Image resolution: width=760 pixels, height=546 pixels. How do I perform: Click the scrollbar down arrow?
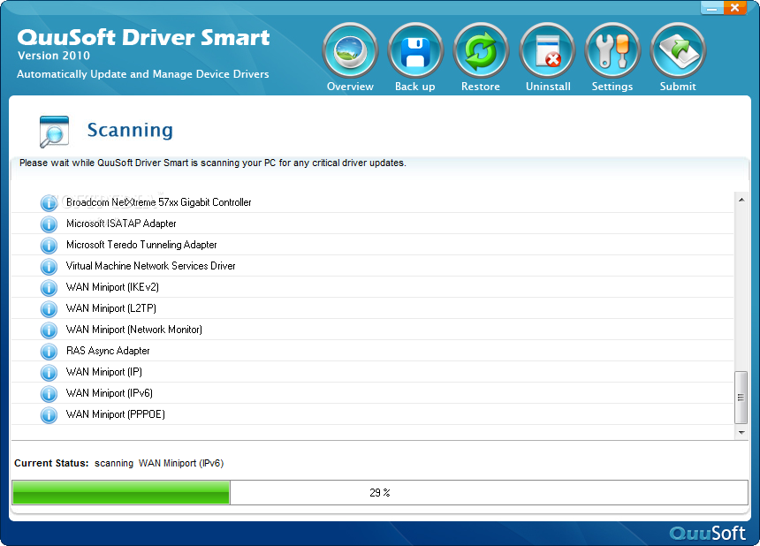click(x=741, y=432)
